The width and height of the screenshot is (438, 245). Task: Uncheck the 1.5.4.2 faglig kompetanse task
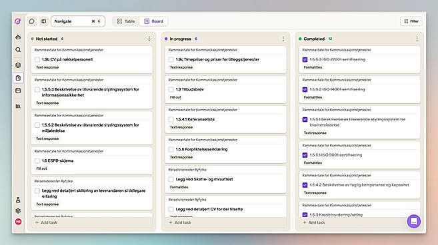coord(305,185)
